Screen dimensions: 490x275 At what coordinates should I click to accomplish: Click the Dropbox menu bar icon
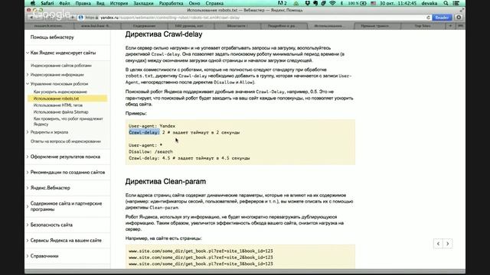click(308, 3)
